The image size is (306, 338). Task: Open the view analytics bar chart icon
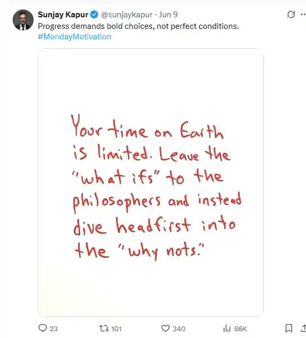pyautogui.click(x=227, y=329)
